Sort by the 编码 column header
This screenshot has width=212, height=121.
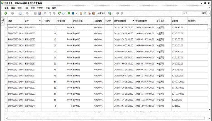point(16,21)
